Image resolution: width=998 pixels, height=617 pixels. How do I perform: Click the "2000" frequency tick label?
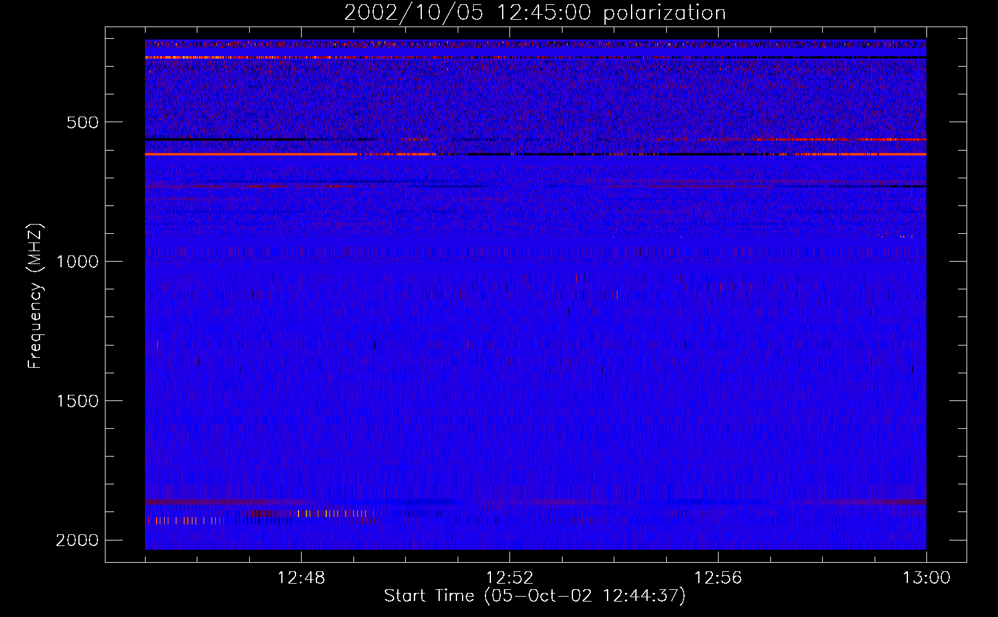(x=77, y=540)
